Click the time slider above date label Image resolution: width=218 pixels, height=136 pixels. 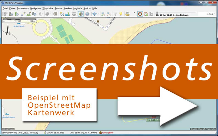176,12
